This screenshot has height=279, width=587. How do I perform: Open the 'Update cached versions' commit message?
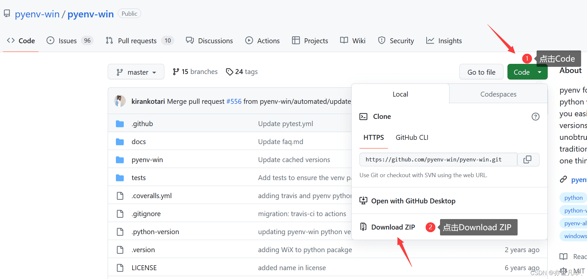[x=294, y=160]
